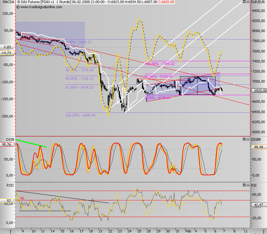Click date 21 on the time axis

coord(101,231)
